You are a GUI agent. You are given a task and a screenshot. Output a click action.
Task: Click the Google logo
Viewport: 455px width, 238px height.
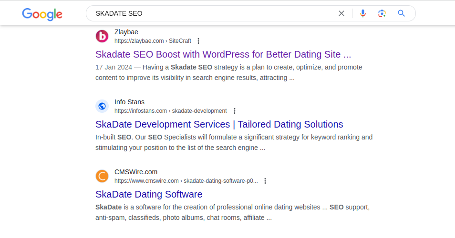point(42,14)
